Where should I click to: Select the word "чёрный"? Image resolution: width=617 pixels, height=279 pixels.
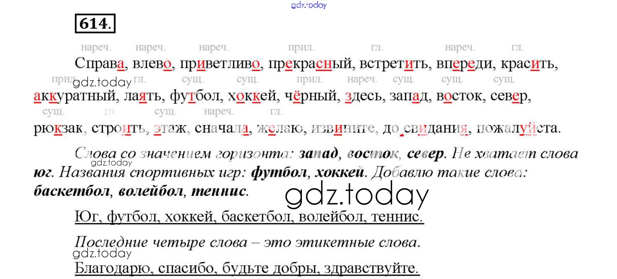[312, 96]
